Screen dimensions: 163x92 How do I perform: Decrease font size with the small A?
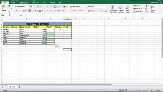click(41, 7)
